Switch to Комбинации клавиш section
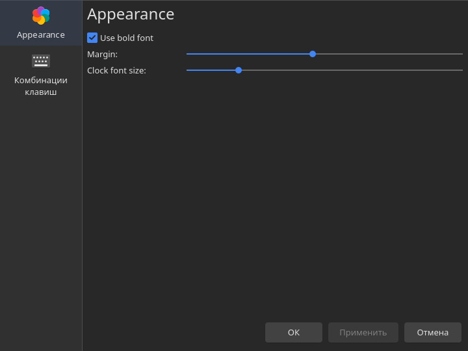468x351 pixels. [x=41, y=75]
